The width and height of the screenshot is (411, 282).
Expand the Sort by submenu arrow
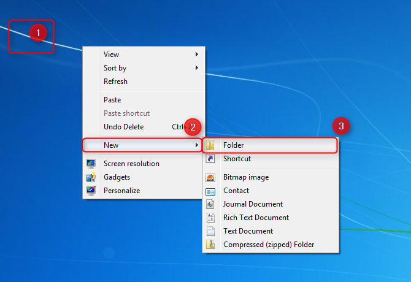196,68
